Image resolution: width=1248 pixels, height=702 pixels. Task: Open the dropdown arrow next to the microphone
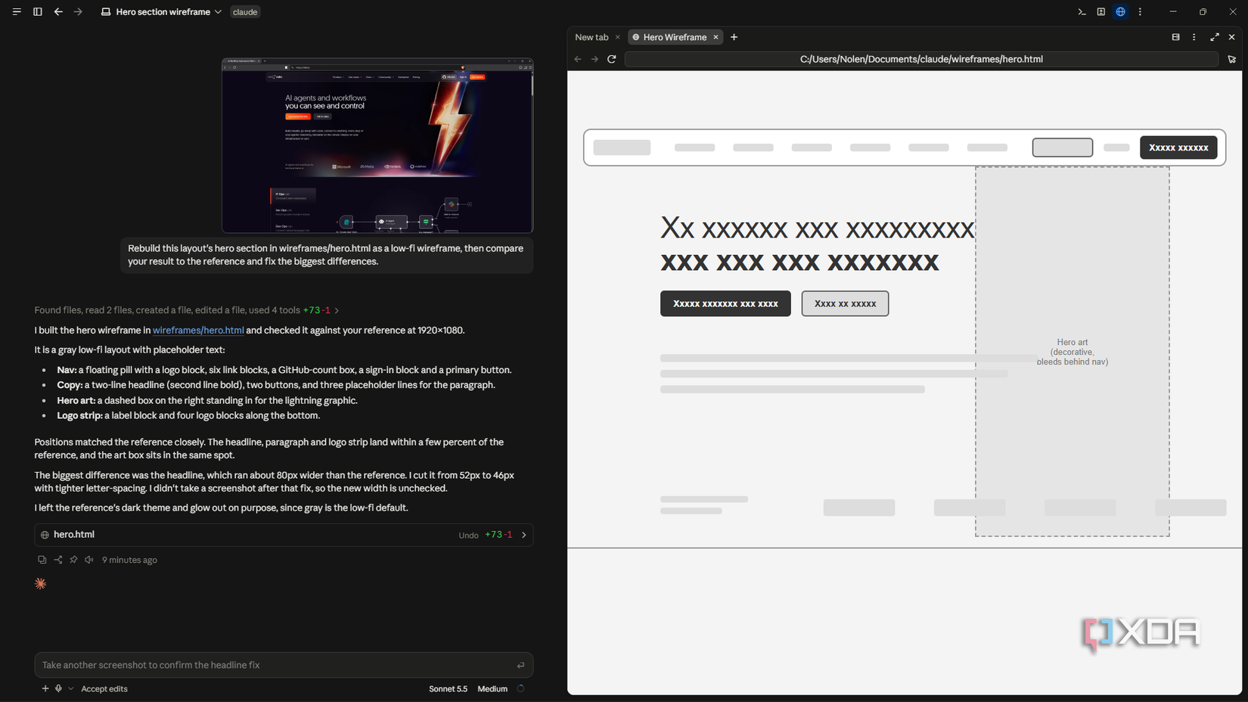click(70, 688)
